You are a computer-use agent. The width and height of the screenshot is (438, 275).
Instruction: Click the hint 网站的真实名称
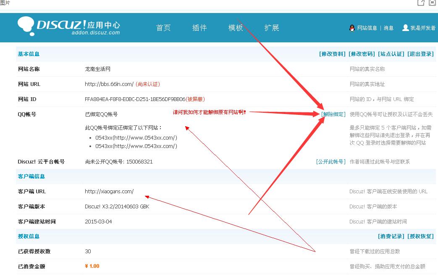point(367,69)
